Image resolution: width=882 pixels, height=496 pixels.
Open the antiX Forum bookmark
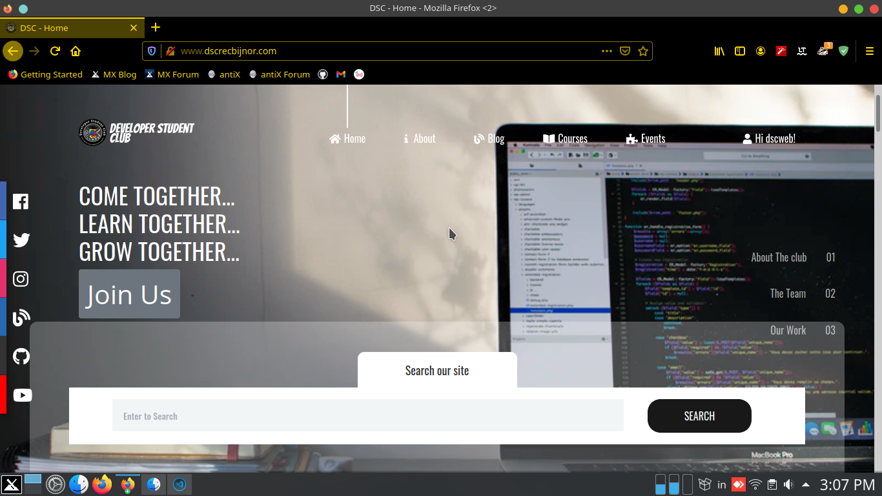click(x=279, y=74)
